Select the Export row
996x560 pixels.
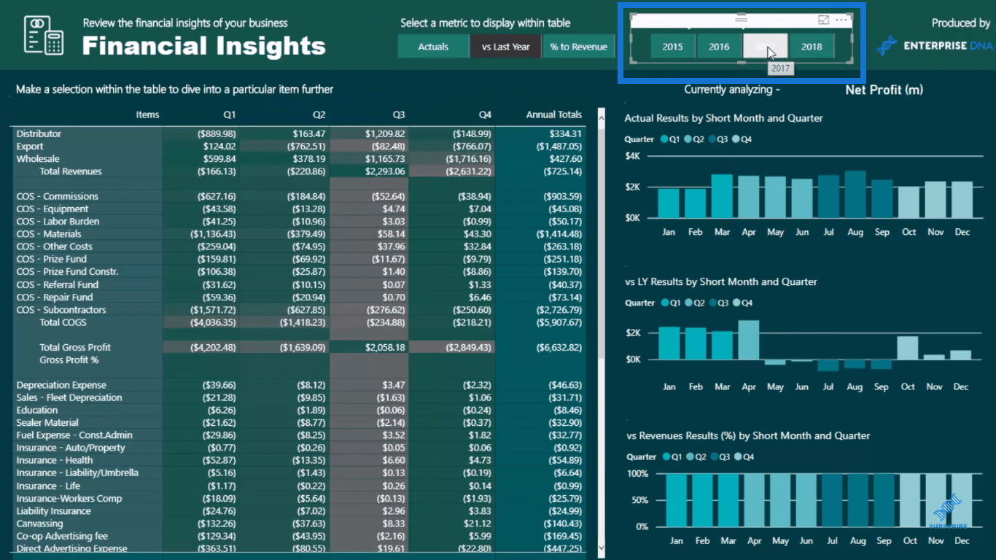tap(299, 146)
